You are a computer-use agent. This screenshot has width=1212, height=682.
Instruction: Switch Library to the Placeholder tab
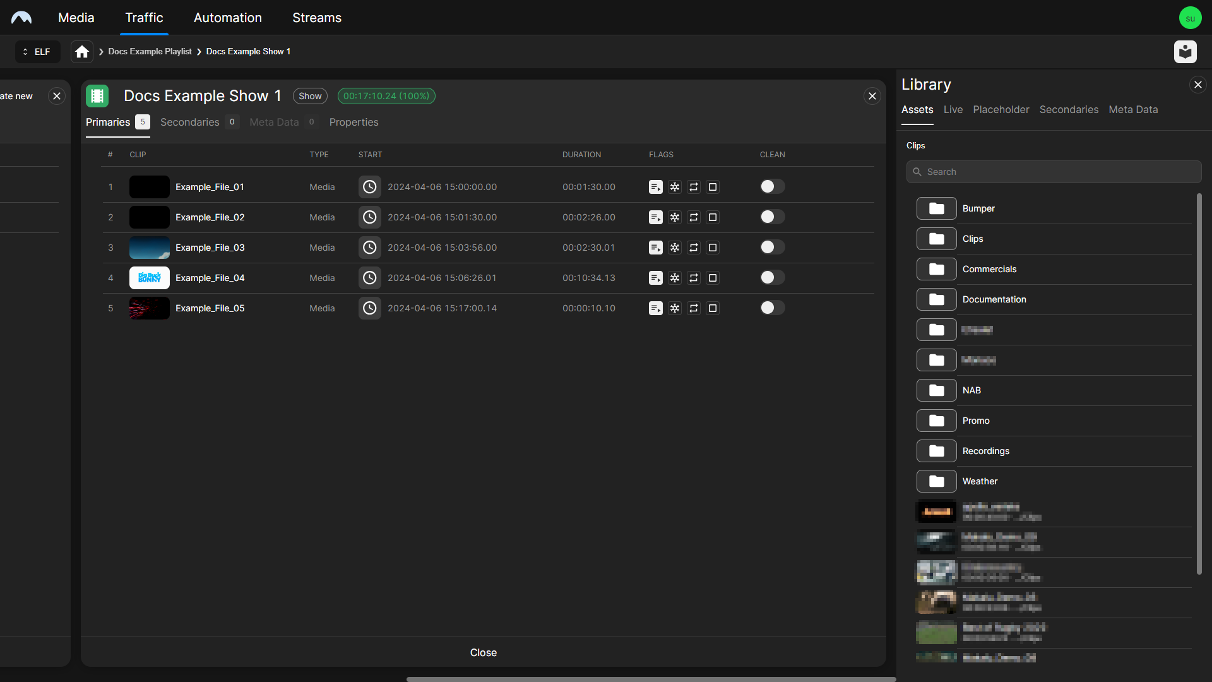(1001, 109)
